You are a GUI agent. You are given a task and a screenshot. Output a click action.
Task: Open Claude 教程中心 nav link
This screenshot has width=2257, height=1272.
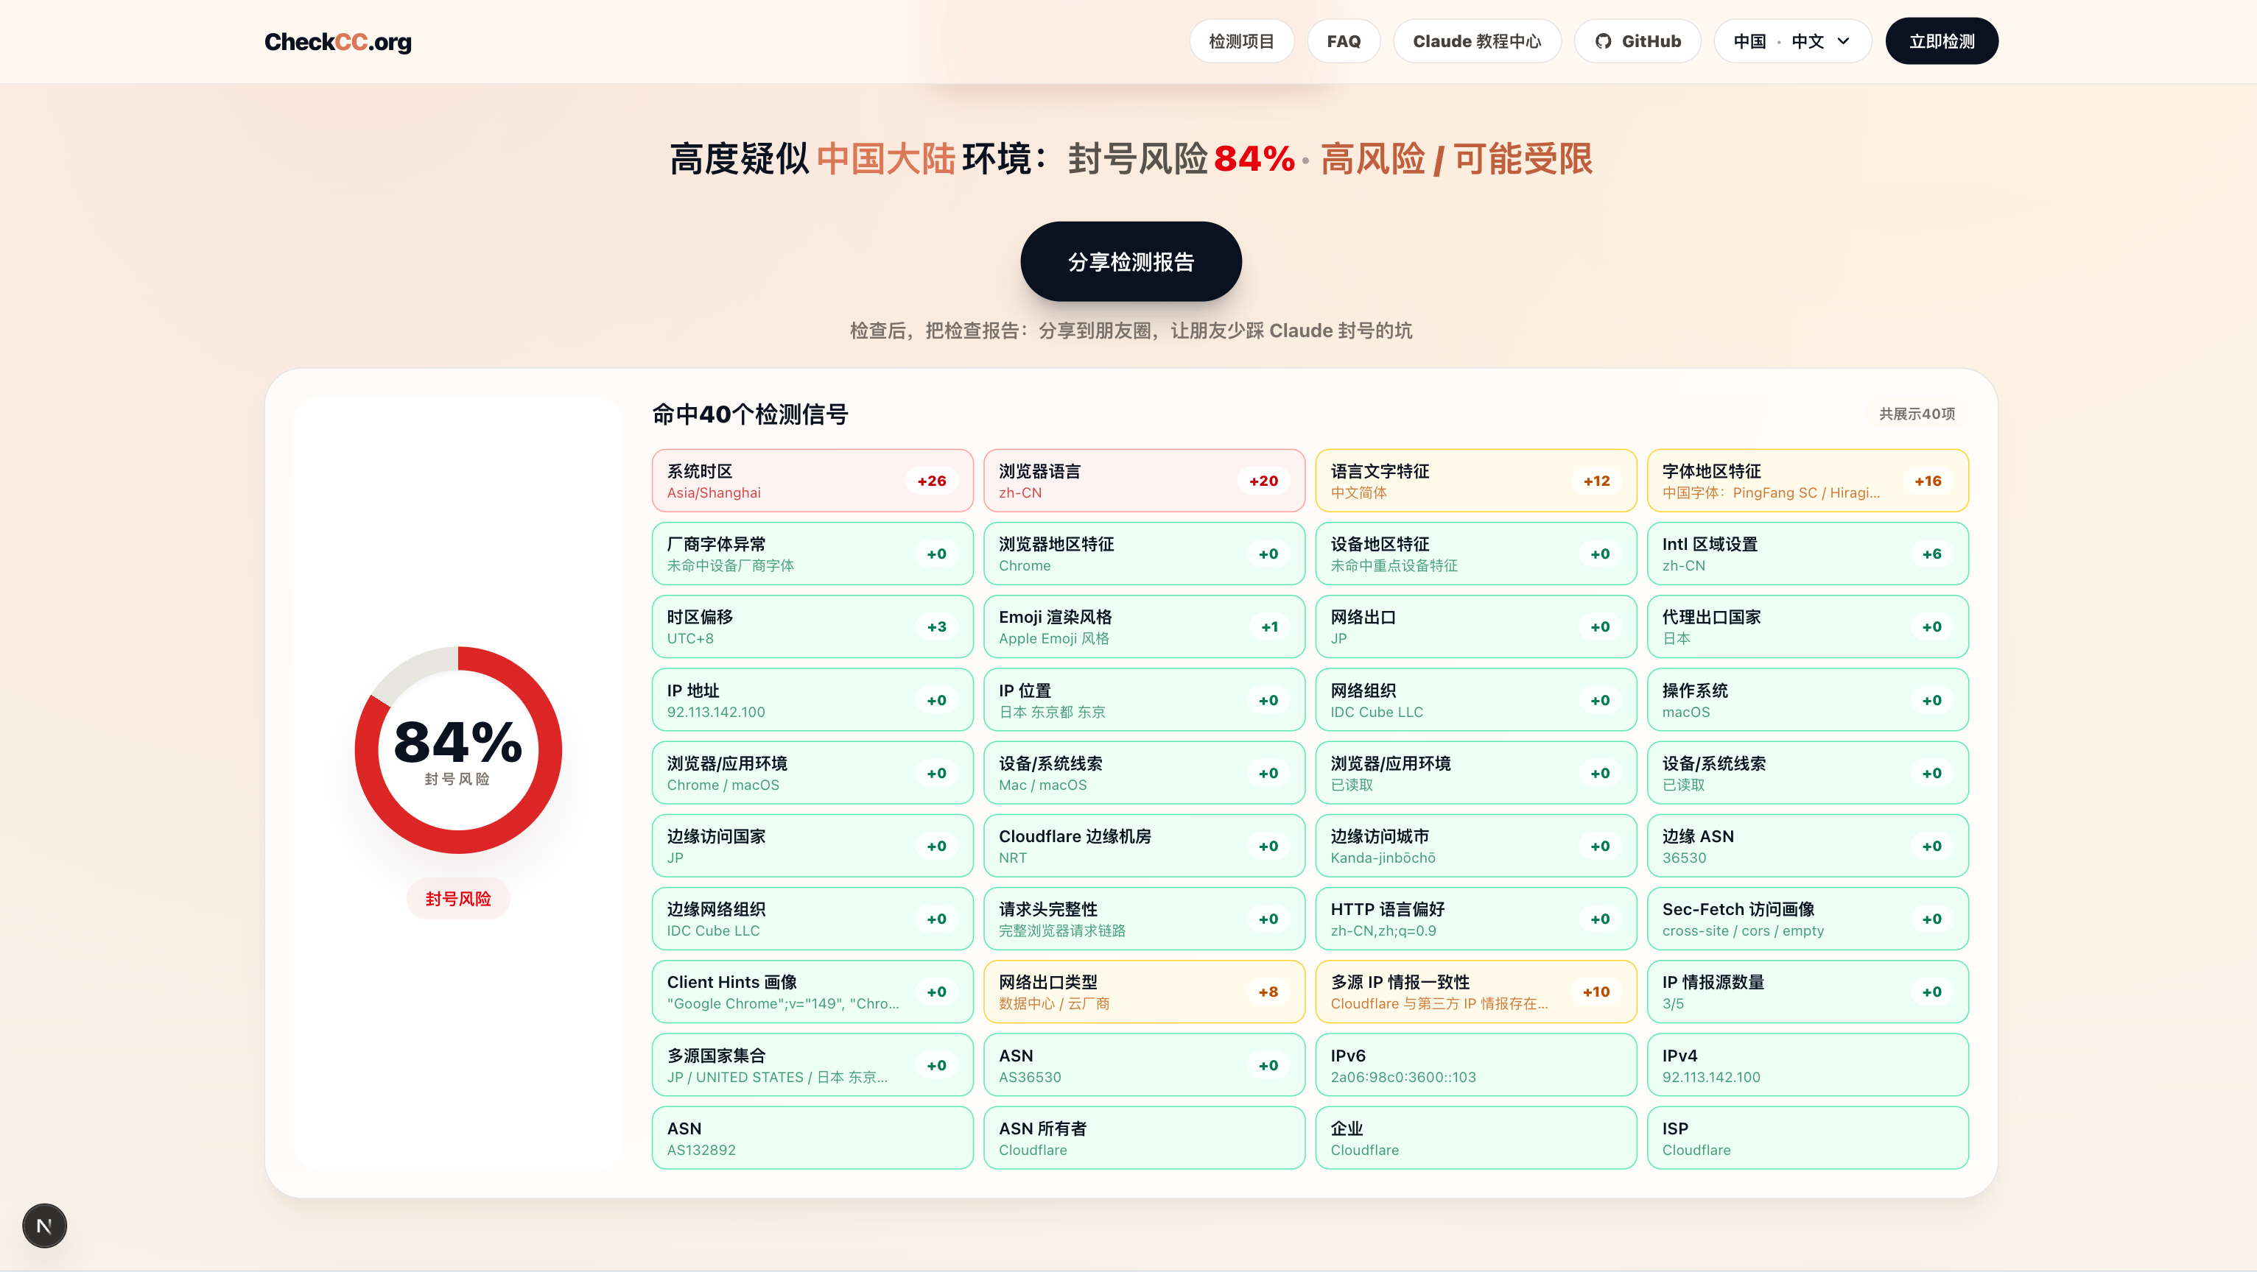tap(1476, 41)
